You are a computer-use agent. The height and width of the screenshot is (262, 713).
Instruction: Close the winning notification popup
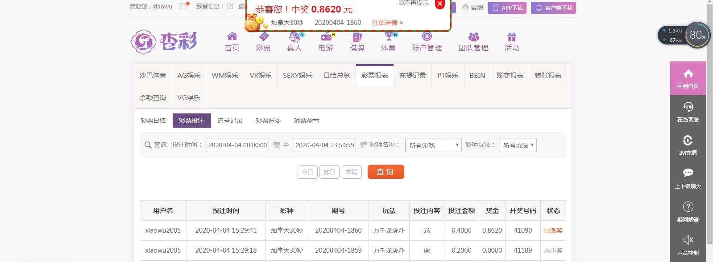pyautogui.click(x=440, y=4)
